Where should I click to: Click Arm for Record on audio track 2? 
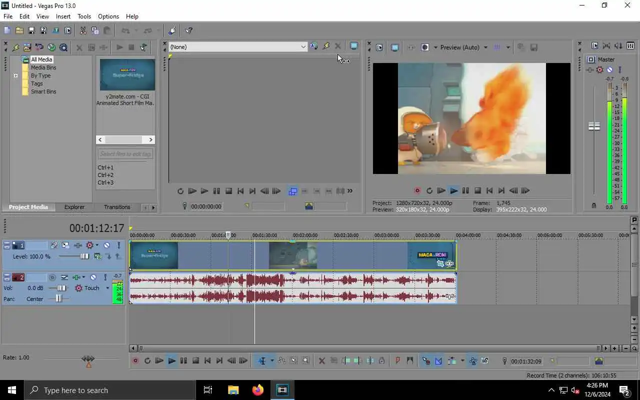click(52, 277)
